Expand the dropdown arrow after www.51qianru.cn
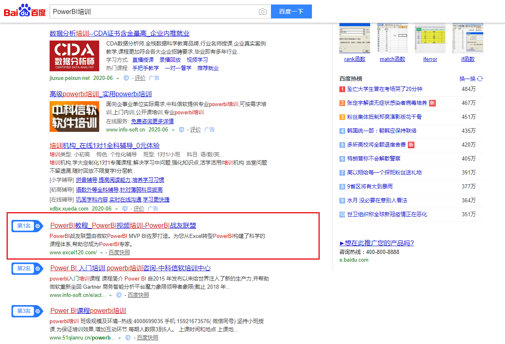 (x=120, y=338)
